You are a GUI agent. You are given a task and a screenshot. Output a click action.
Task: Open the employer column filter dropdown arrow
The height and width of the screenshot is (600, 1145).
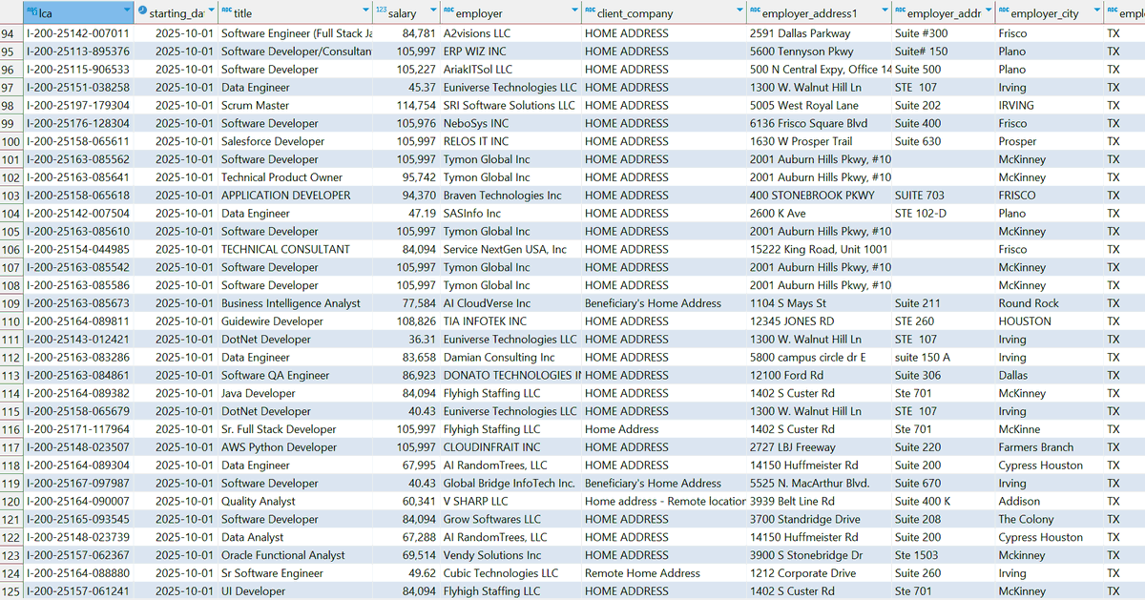tap(574, 11)
